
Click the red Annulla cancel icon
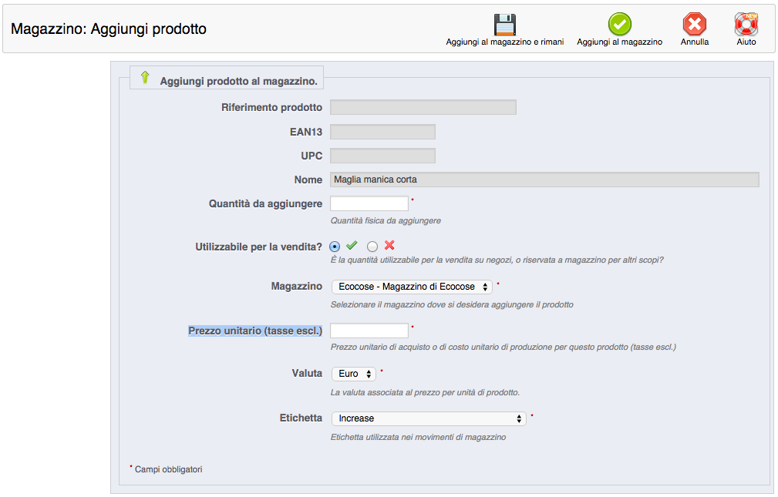[x=694, y=24]
